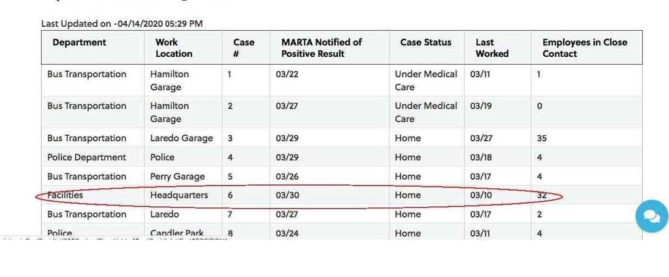The image size is (669, 277).
Task: Click the Candler Park location cell
Action: click(177, 233)
